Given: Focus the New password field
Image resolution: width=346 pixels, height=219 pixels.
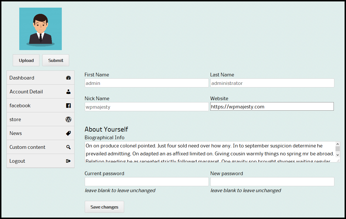Looking at the screenshot, I should [x=272, y=182].
